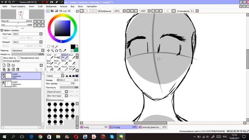Select the rotate view tool
The width and height of the screenshot is (249, 140).
[x=56, y=51]
